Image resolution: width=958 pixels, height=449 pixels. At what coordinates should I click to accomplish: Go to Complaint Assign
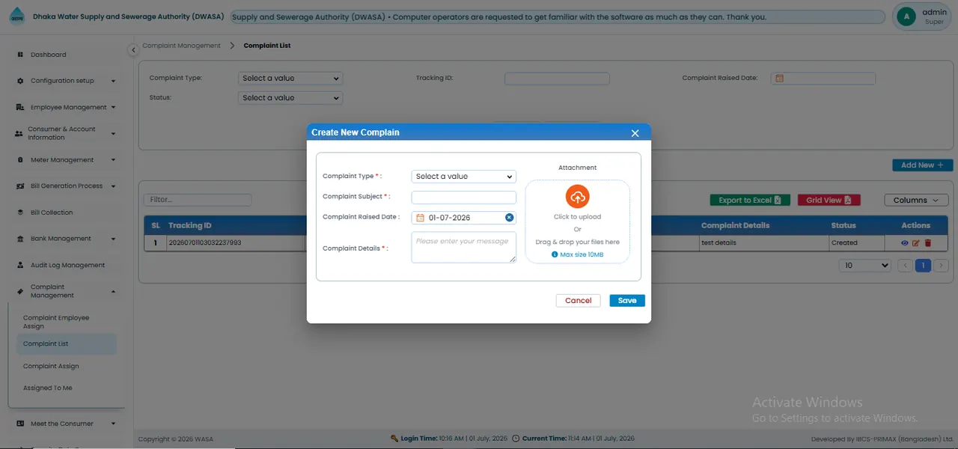(x=51, y=366)
